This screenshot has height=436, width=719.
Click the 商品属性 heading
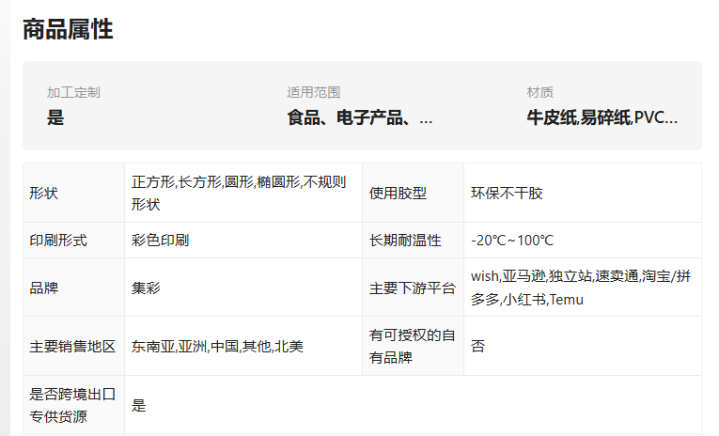click(x=68, y=29)
